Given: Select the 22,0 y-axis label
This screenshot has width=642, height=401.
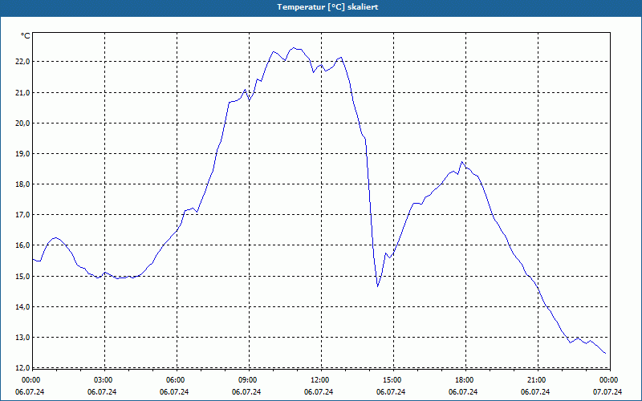Looking at the screenshot, I should coord(23,62).
